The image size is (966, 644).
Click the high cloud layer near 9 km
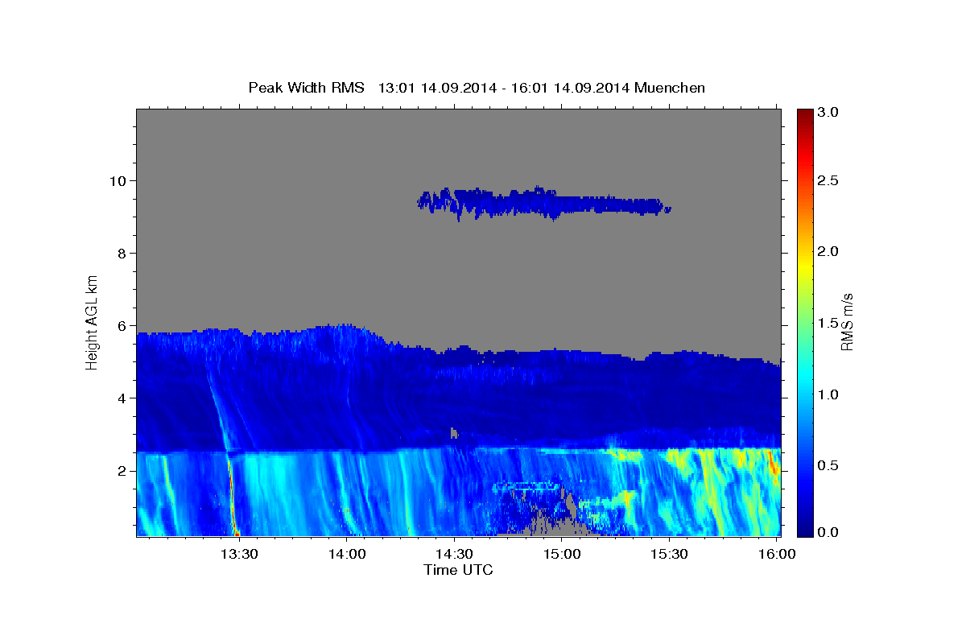click(544, 203)
